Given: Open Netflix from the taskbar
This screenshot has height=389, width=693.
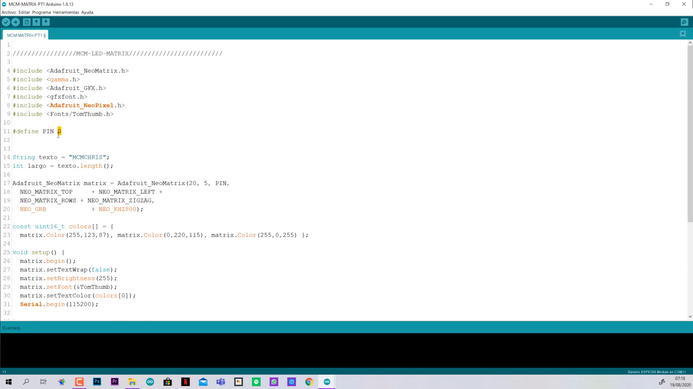Looking at the screenshot, I should [x=186, y=382].
